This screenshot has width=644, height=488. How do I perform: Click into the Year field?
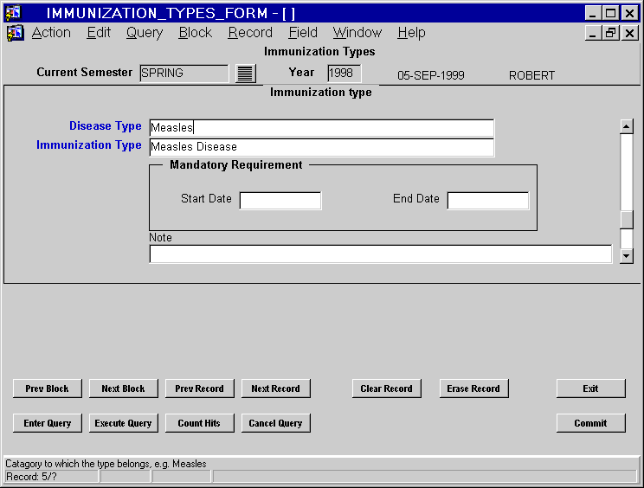(345, 73)
